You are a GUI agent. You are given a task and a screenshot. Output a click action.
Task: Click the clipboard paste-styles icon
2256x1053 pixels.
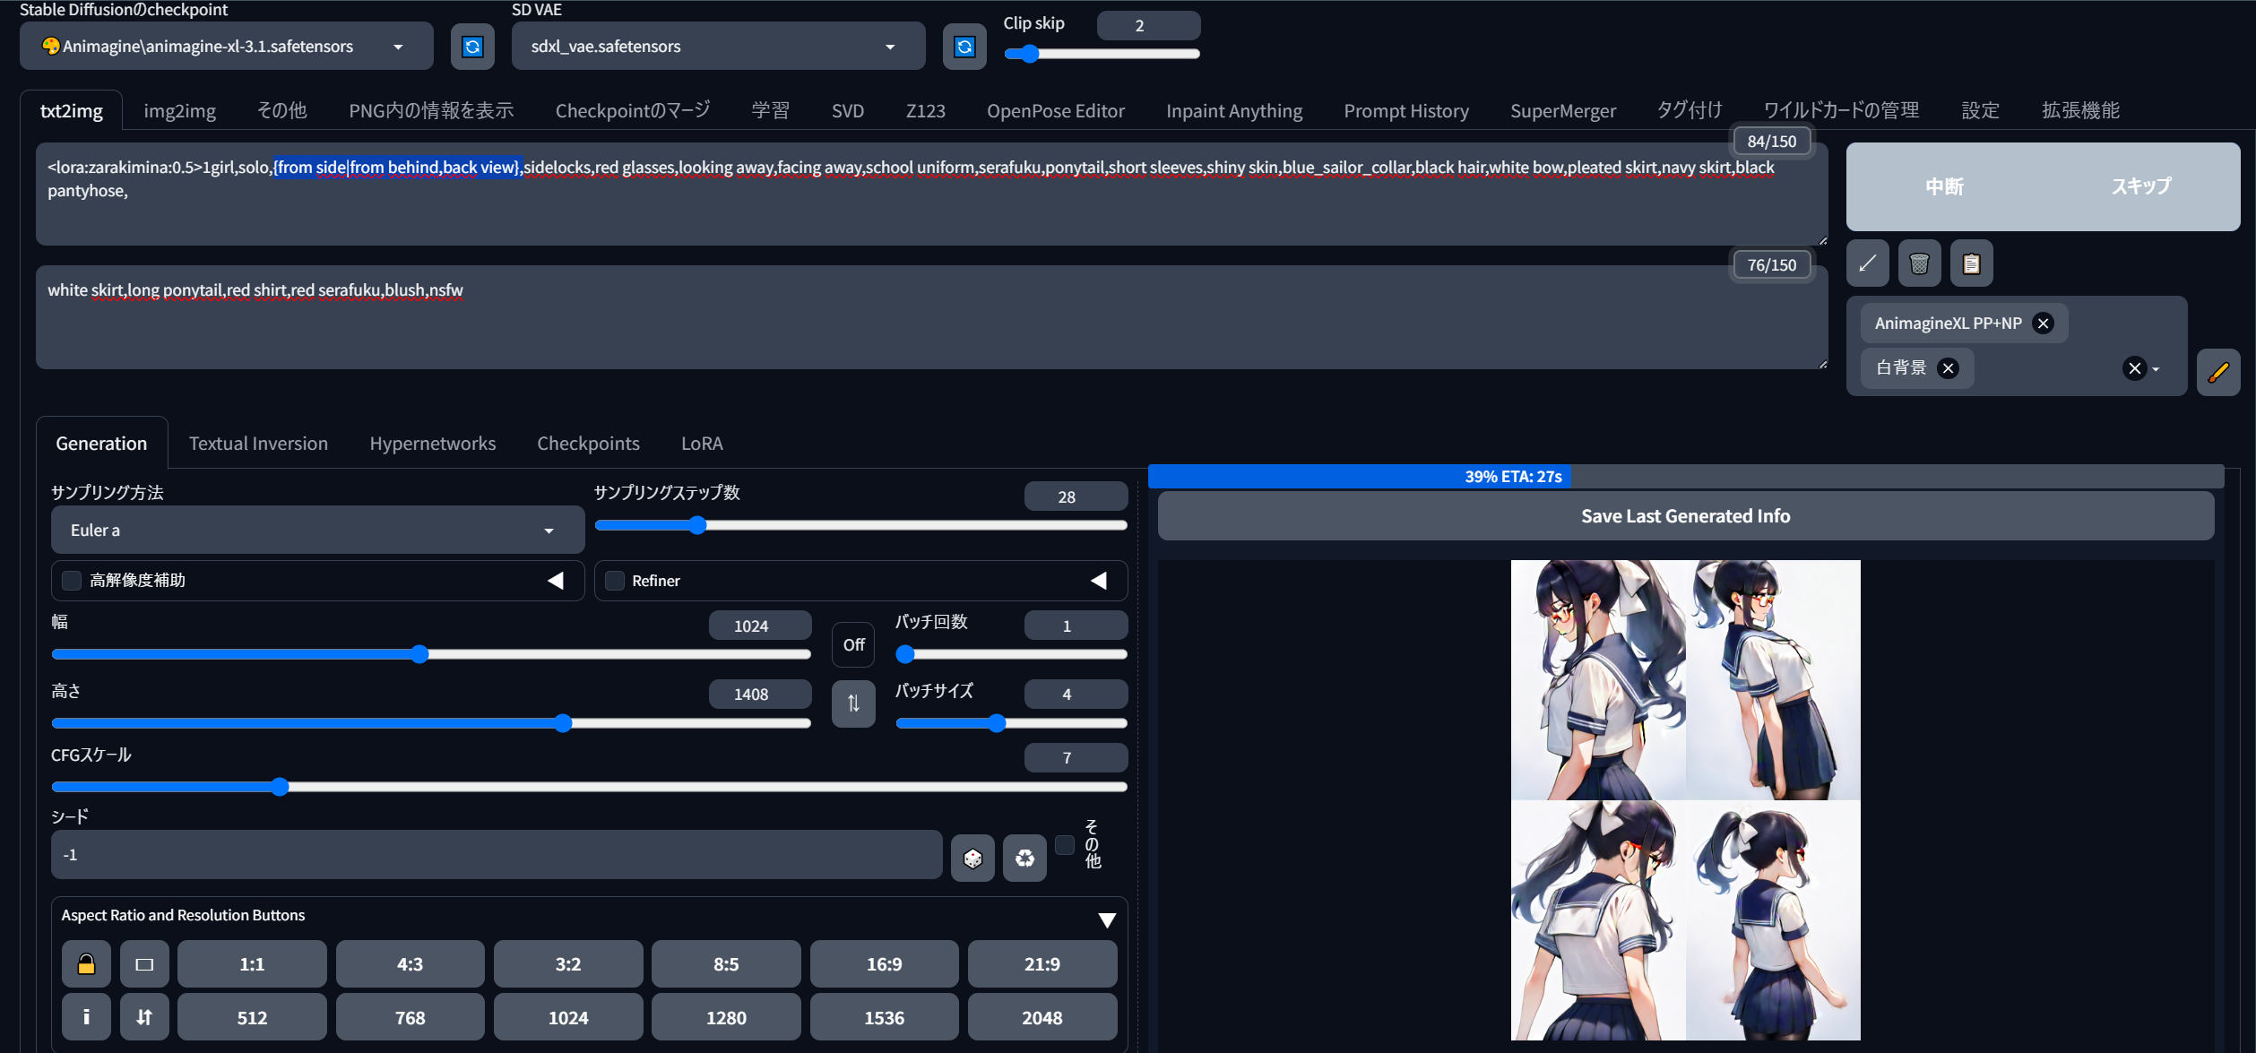pos(1971,263)
